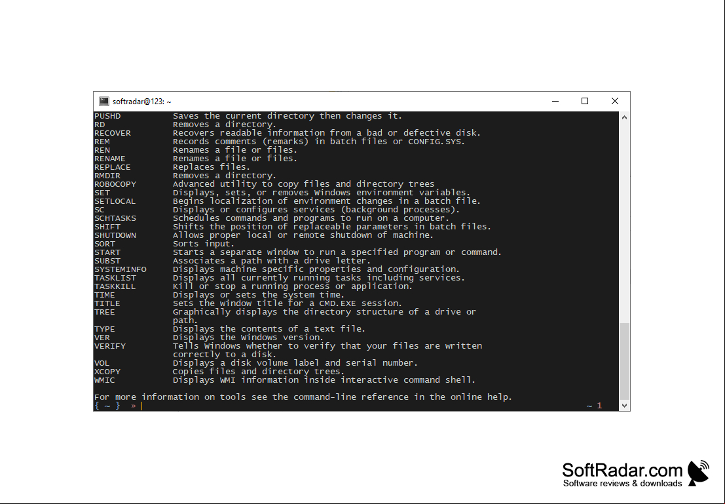Click the SCHTASKS command name
Image resolution: width=725 pixels, height=504 pixels.
pyautogui.click(x=115, y=218)
